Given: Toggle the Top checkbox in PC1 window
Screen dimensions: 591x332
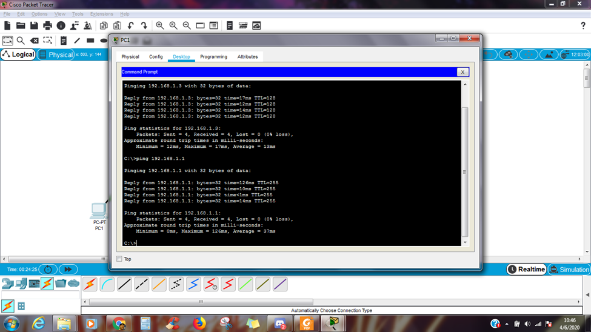Looking at the screenshot, I should [x=119, y=259].
